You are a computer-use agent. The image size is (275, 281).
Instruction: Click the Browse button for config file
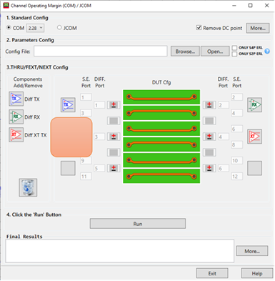point(185,51)
